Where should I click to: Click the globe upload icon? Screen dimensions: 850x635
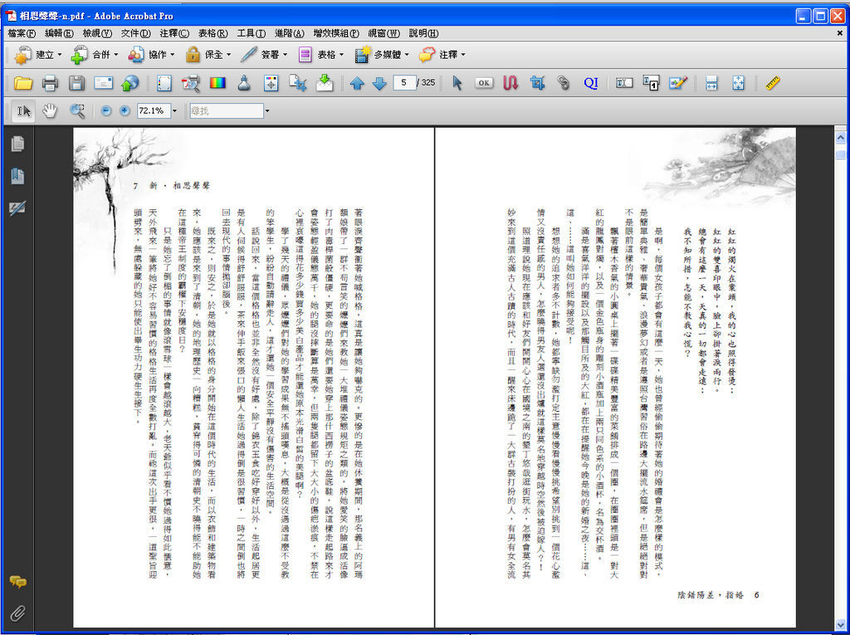(130, 83)
